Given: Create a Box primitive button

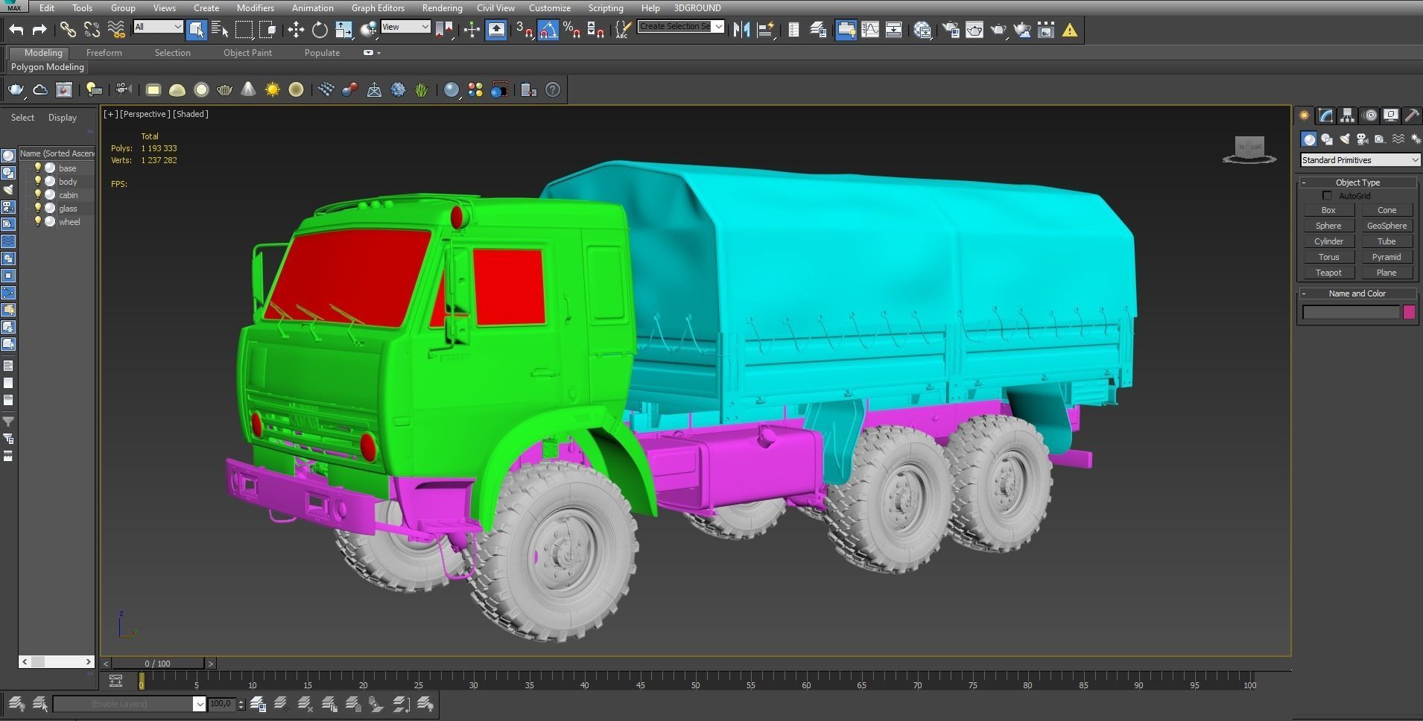Looking at the screenshot, I should tap(1328, 210).
